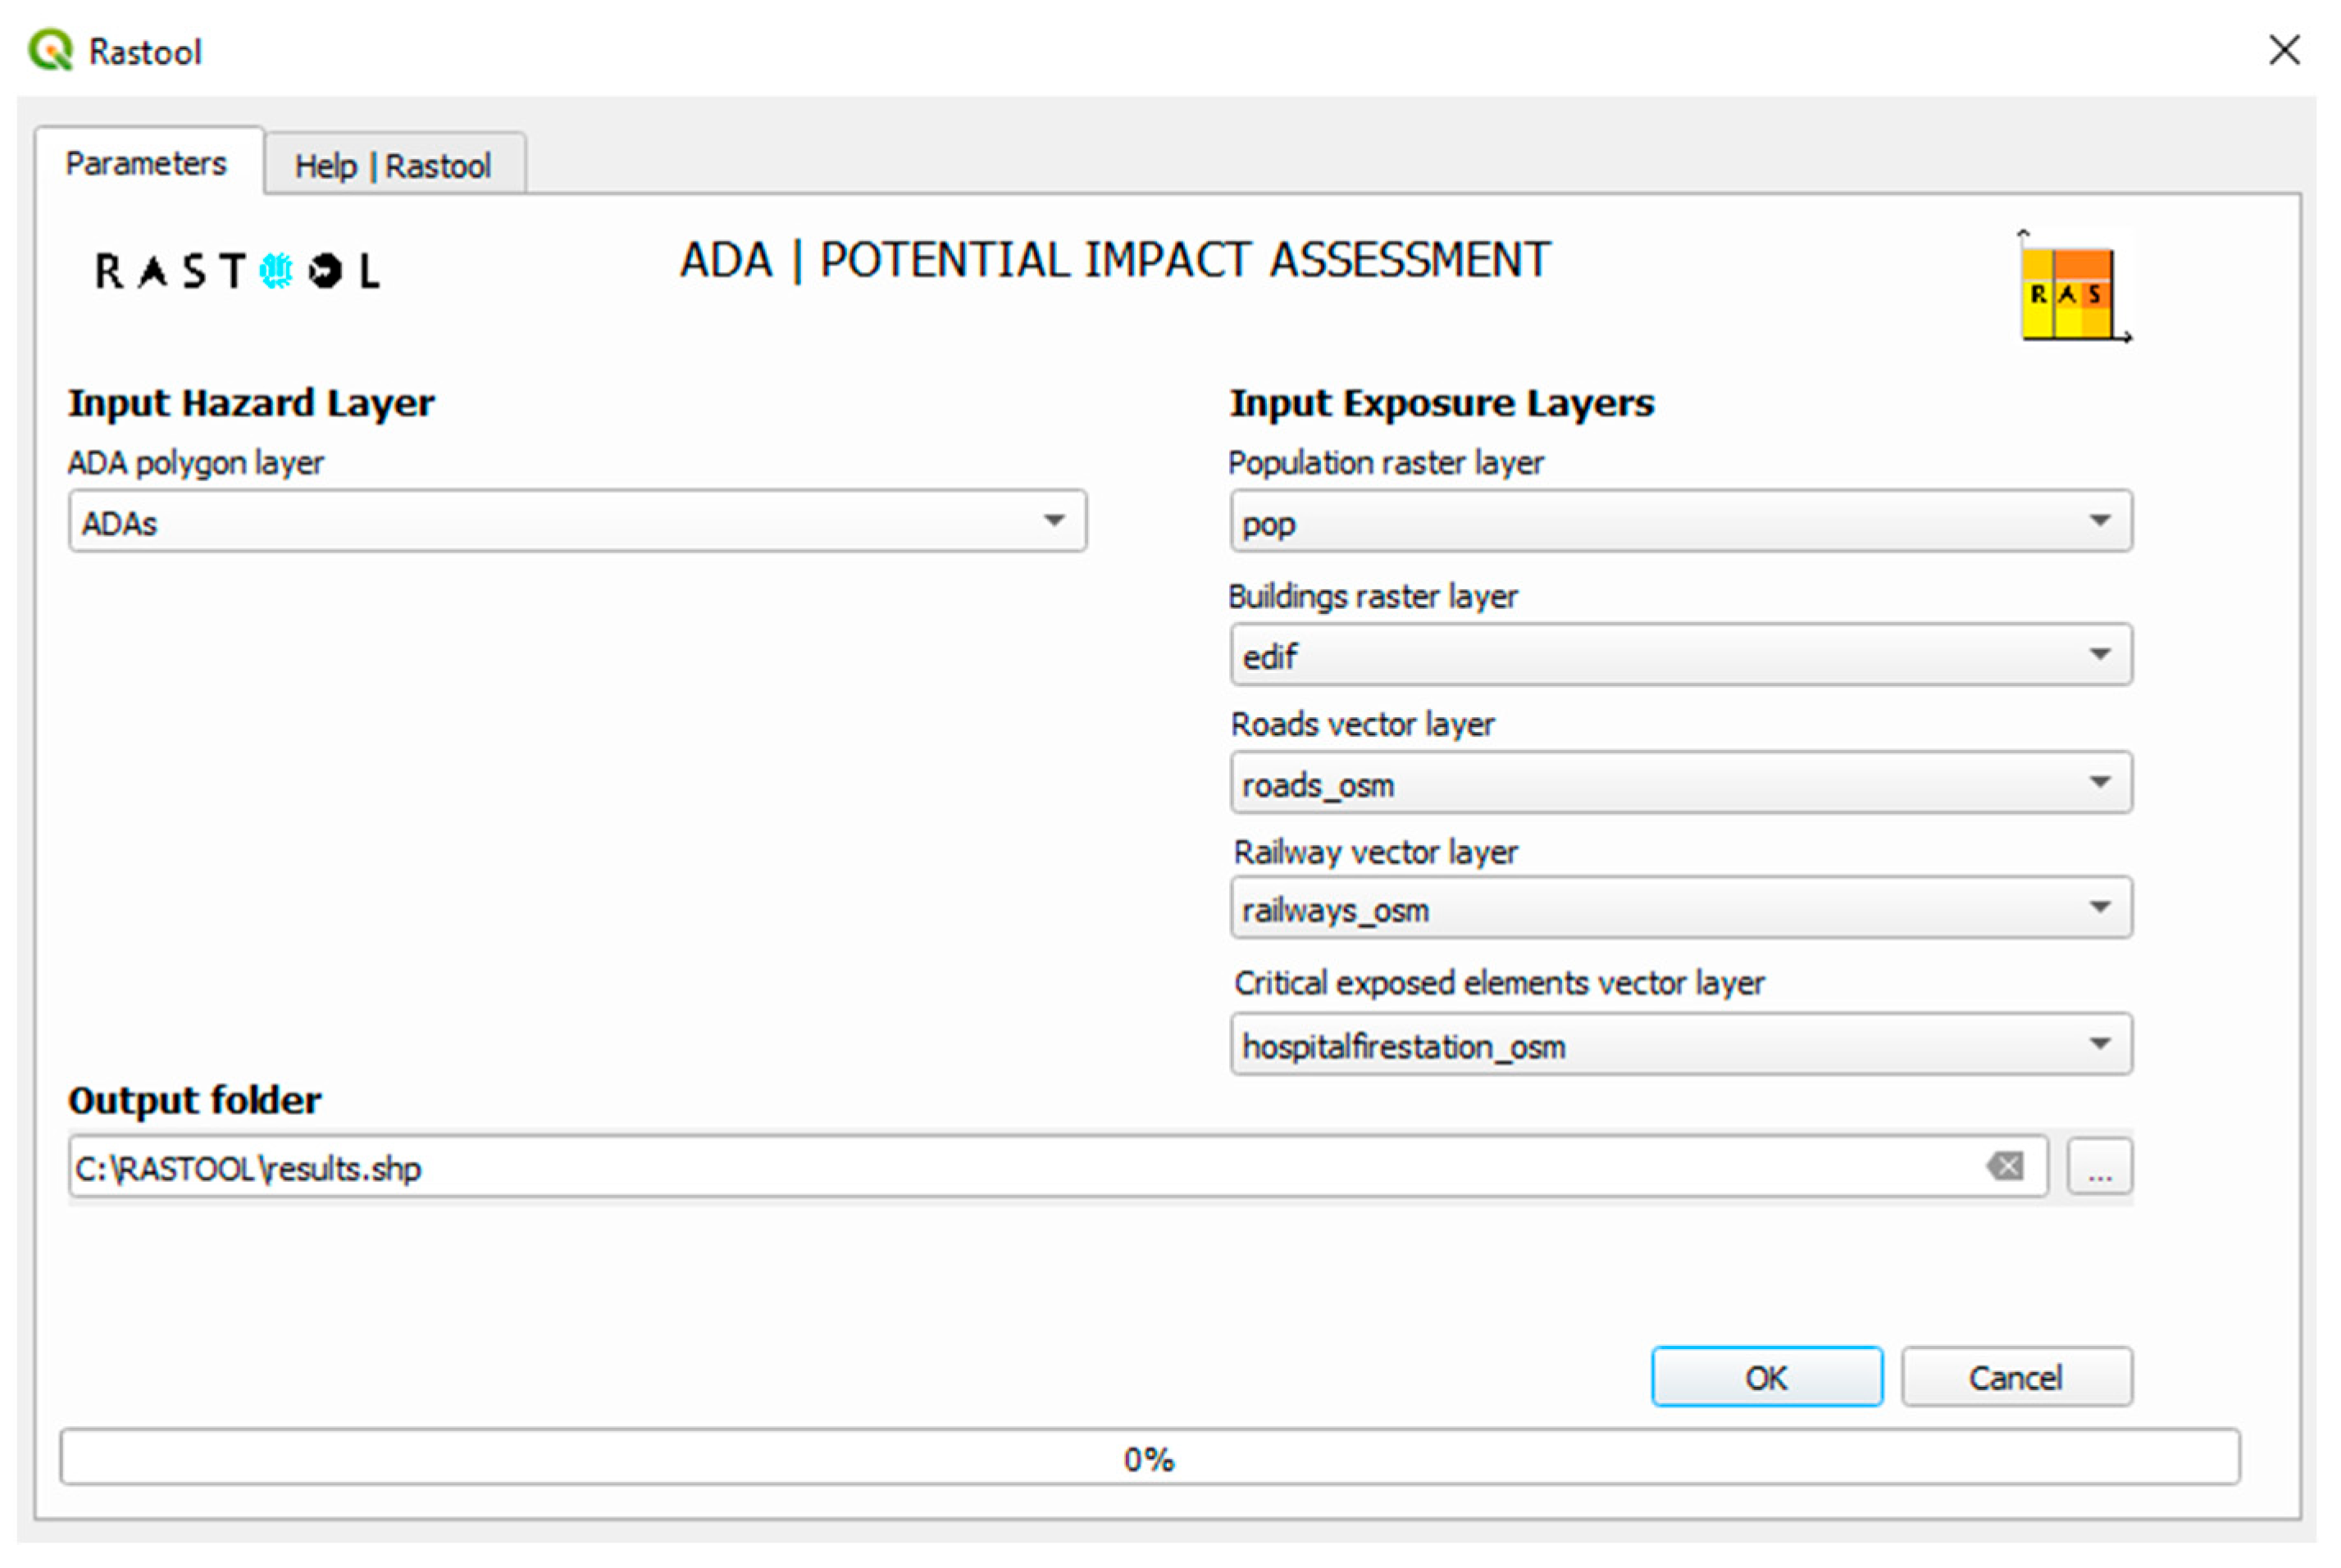
Task: Open the Help | Rastool tab
Action: tap(392, 166)
